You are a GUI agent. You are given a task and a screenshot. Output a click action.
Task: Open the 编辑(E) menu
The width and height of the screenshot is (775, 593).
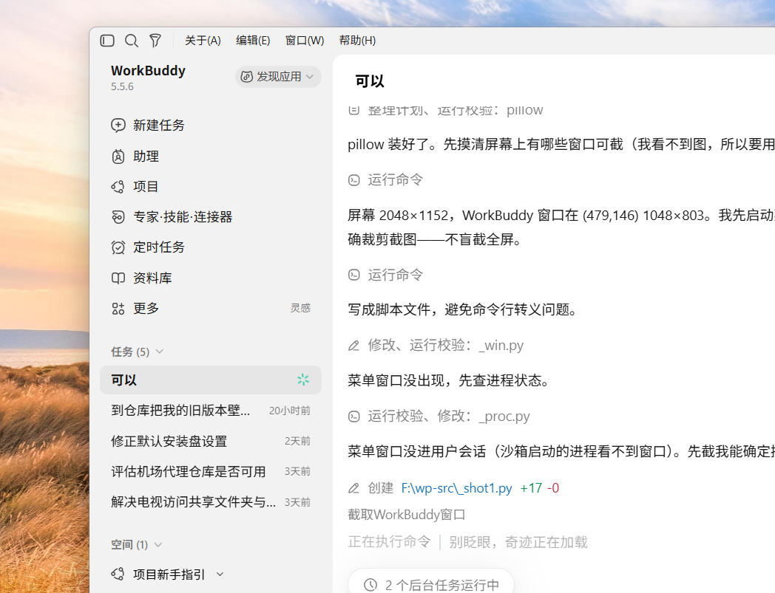[x=253, y=41]
